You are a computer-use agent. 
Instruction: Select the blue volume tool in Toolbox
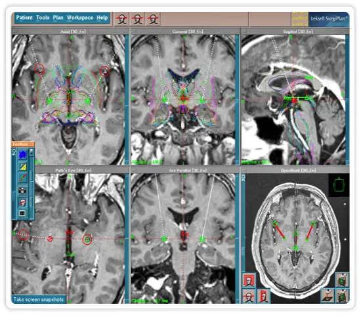click(x=22, y=154)
